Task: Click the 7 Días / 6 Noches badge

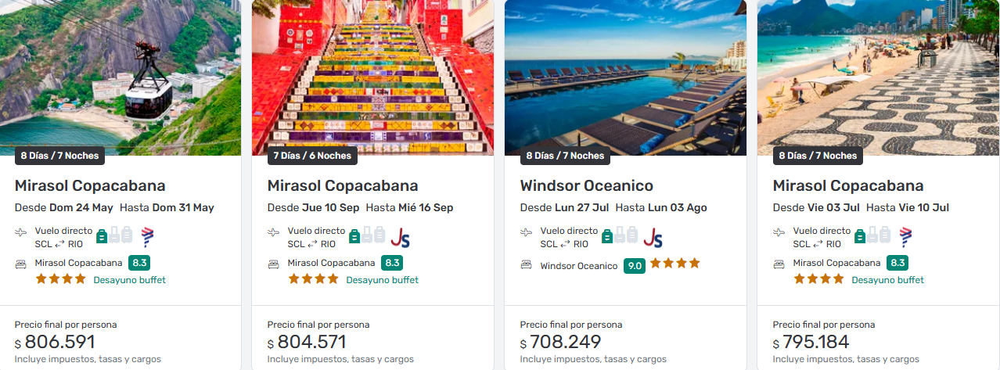Action: click(312, 156)
